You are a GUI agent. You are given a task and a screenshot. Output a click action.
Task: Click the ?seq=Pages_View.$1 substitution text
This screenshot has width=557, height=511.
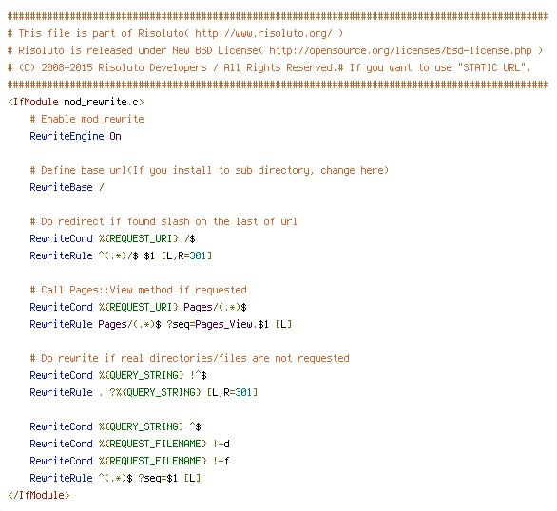click(218, 324)
